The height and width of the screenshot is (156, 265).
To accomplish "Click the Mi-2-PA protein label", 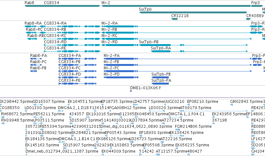I will (x=111, y=56).
